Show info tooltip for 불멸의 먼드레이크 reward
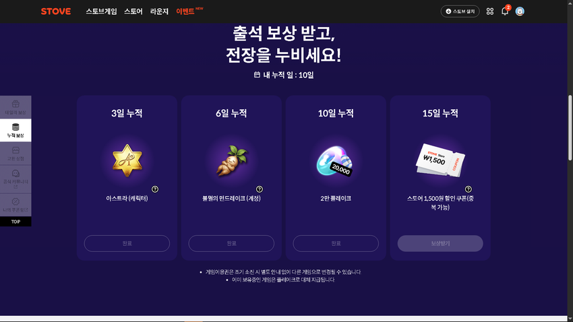Screen dimensions: 573x322 pos(260,189)
